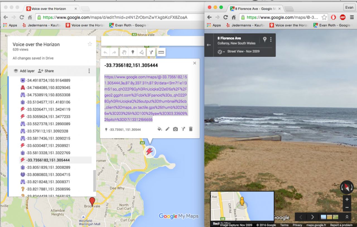Toggle the Opera extension icon in Chrome
The image size is (357, 227).
333,17
